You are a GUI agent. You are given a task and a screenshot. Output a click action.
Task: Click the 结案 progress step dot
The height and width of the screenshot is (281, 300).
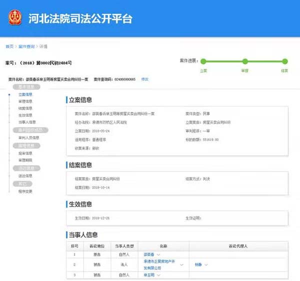pyautogui.click(x=284, y=61)
